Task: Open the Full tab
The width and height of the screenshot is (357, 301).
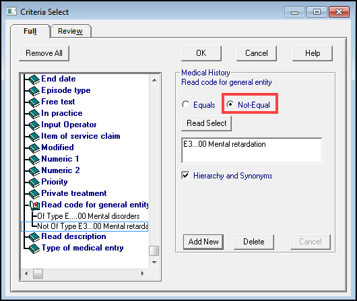Action: click(x=30, y=31)
